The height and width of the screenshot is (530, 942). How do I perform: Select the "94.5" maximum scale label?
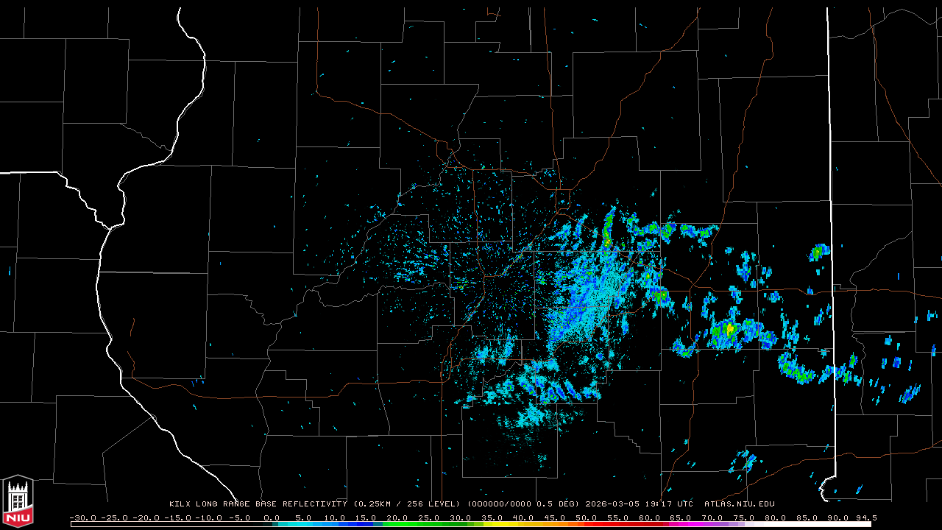(866, 517)
